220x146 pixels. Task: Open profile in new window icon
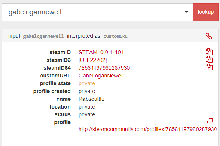pos(209,122)
